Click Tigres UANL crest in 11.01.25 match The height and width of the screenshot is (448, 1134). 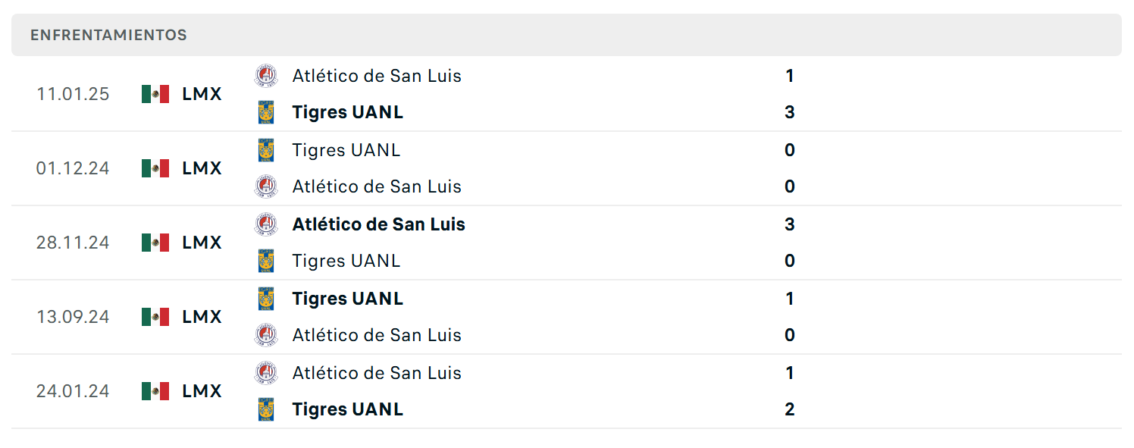(266, 112)
